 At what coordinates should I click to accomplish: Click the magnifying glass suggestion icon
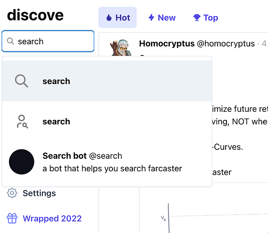click(x=21, y=81)
